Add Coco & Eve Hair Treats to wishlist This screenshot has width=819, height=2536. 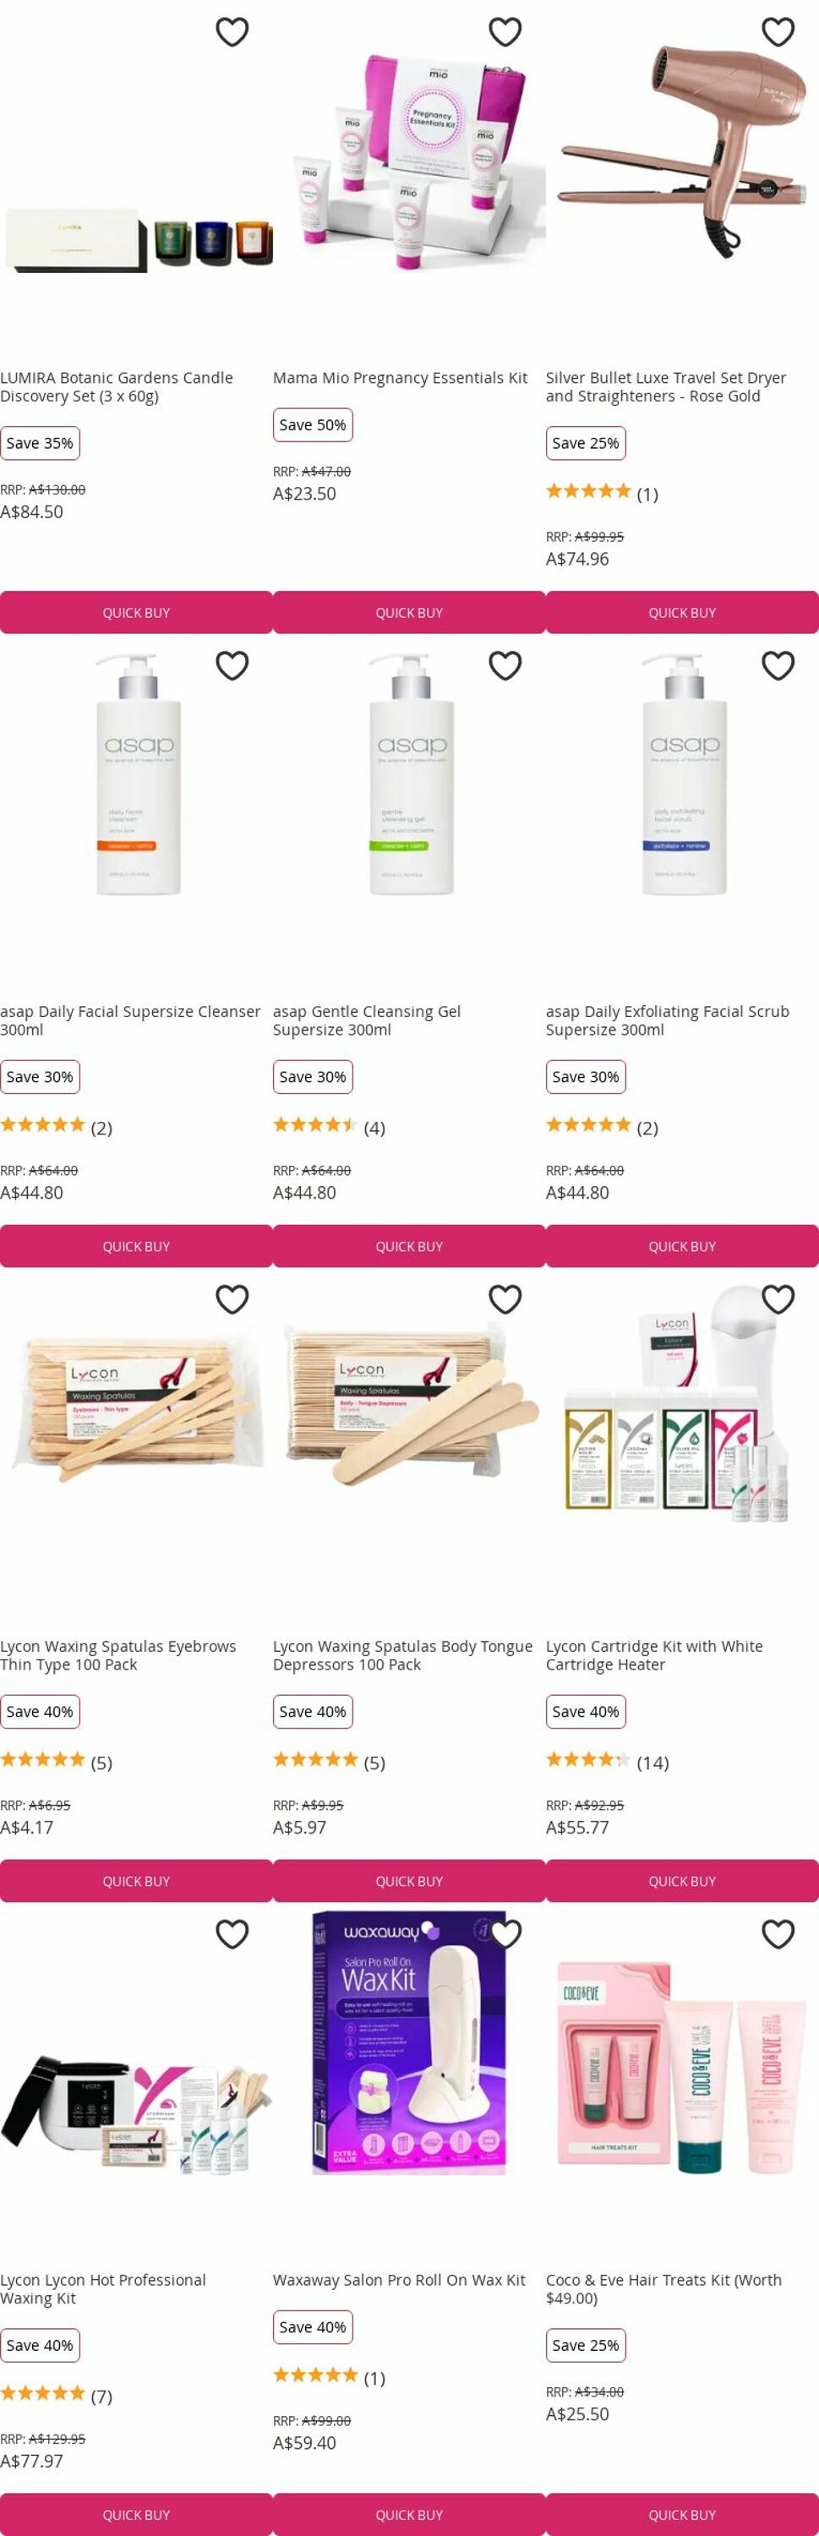pos(778,1934)
